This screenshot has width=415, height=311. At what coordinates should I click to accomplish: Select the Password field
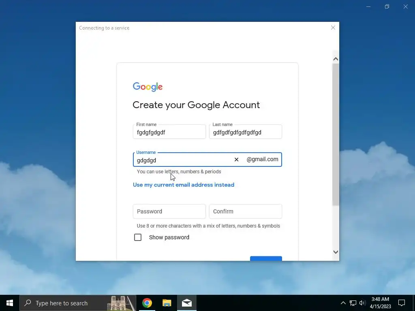(169, 211)
